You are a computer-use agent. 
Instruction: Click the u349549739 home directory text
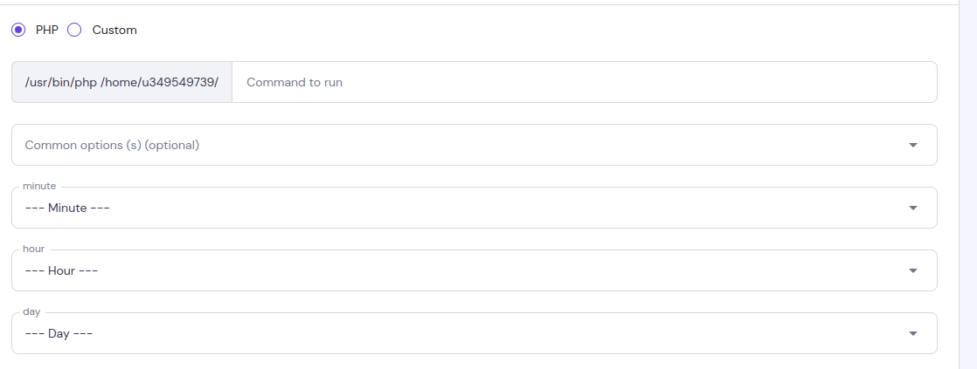pyautogui.click(x=179, y=82)
